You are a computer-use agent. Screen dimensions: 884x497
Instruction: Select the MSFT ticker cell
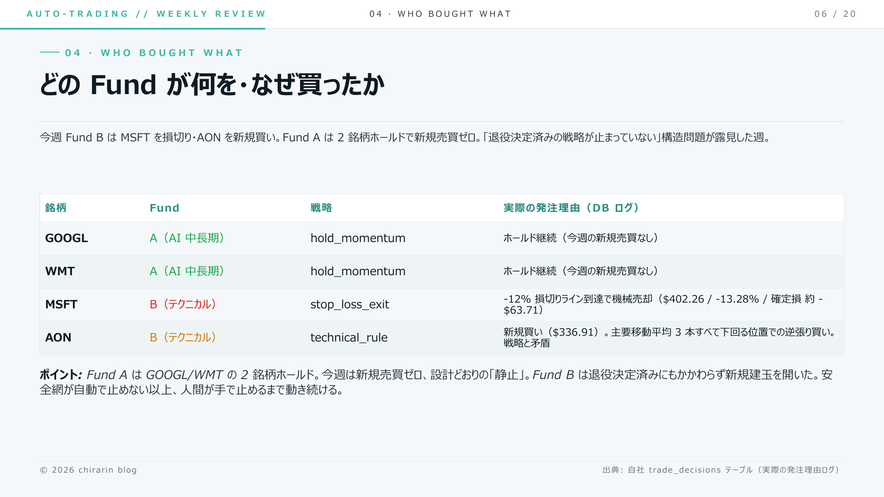(x=61, y=304)
